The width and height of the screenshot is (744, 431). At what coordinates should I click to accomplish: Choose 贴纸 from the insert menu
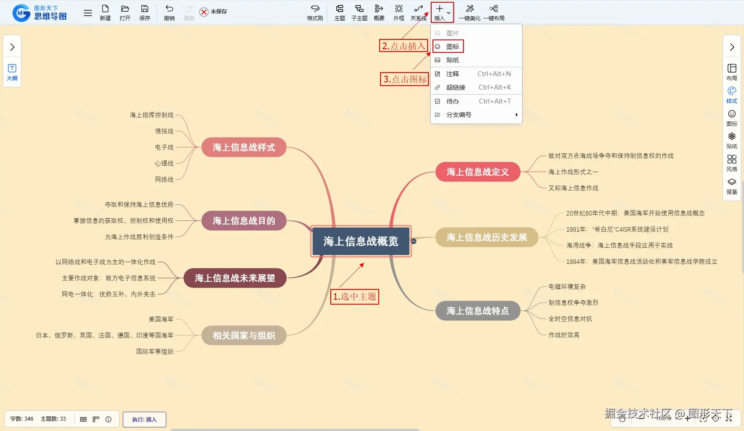click(x=476, y=60)
